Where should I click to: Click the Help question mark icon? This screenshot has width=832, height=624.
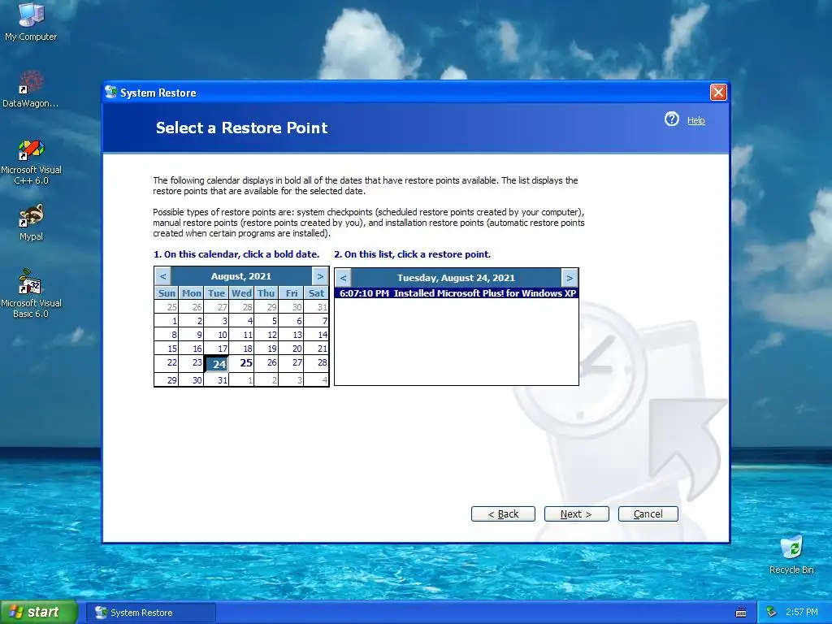(671, 119)
